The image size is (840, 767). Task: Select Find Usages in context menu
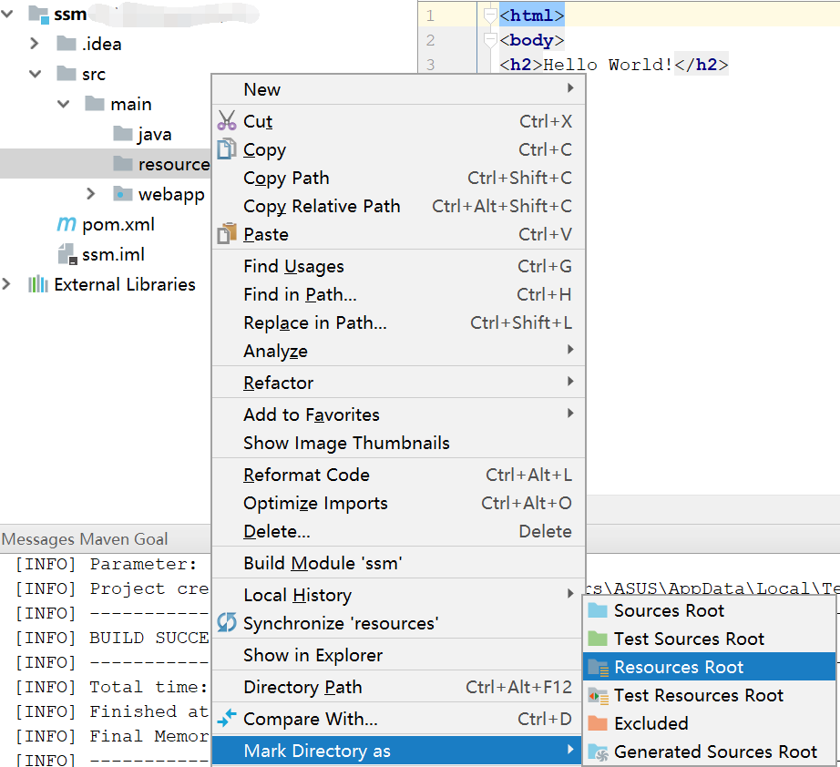click(x=398, y=266)
